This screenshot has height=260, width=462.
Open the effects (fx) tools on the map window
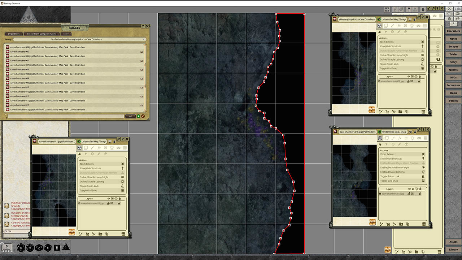pos(399,26)
